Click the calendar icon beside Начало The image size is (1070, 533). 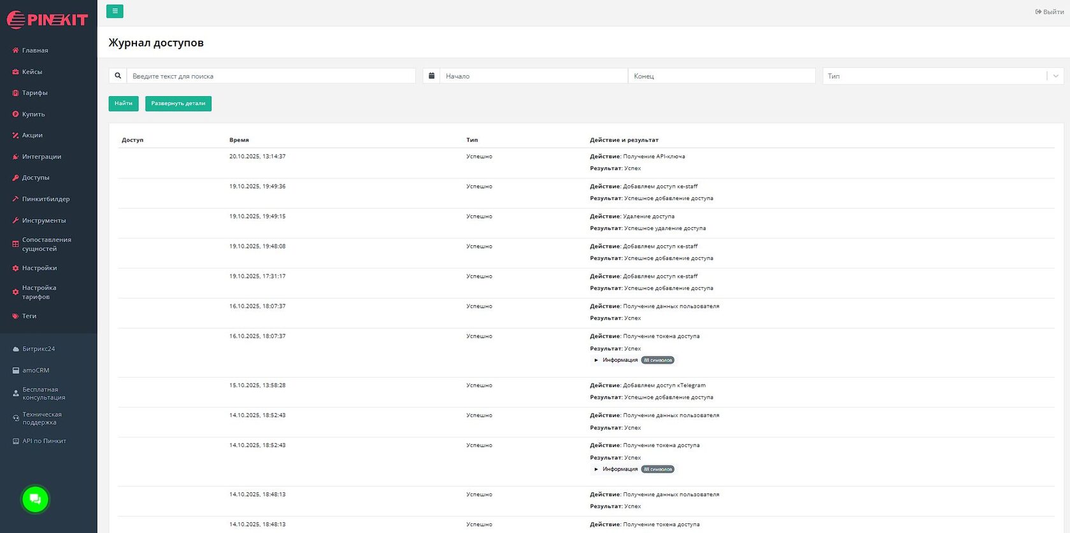click(431, 76)
